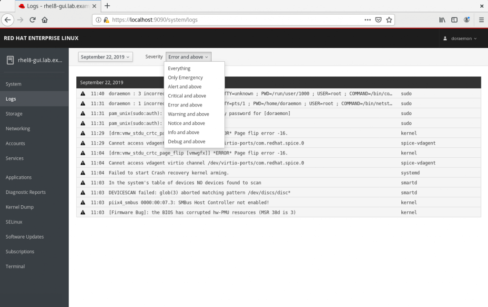Click warning icon of 11:40 doraemon entry
Image resolution: width=488 pixels, height=307 pixels.
pyautogui.click(x=83, y=94)
